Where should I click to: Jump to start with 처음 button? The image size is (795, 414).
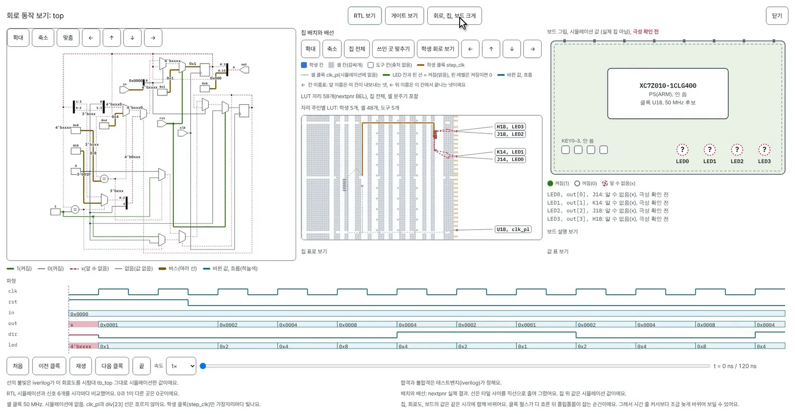[18, 366]
